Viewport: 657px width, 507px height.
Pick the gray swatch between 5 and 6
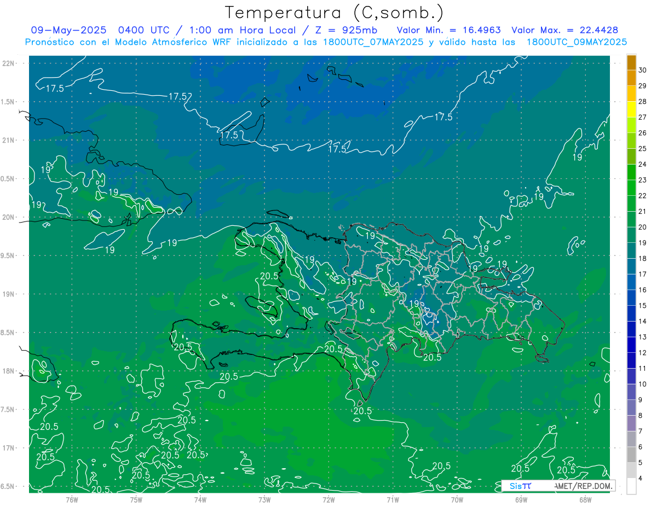631,454
